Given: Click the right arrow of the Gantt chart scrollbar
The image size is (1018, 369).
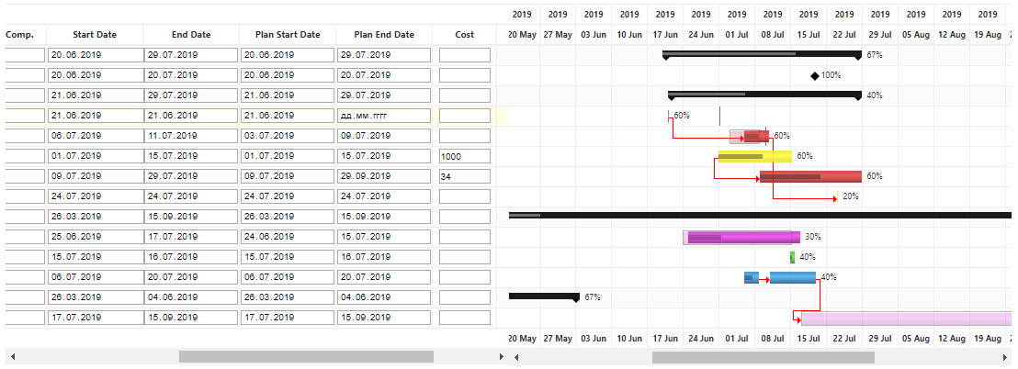Looking at the screenshot, I should pyautogui.click(x=1005, y=357).
